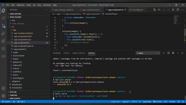The image size is (186, 105).
Task: Switch to the Output panel tab
Action: tap(67, 53)
